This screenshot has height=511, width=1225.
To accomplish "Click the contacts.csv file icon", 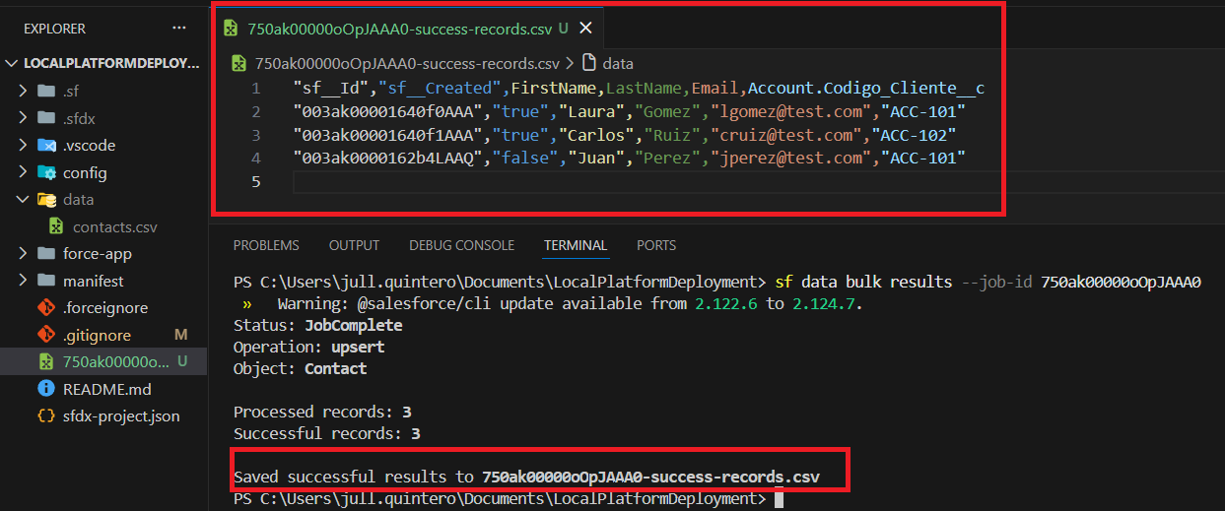I will [x=57, y=226].
